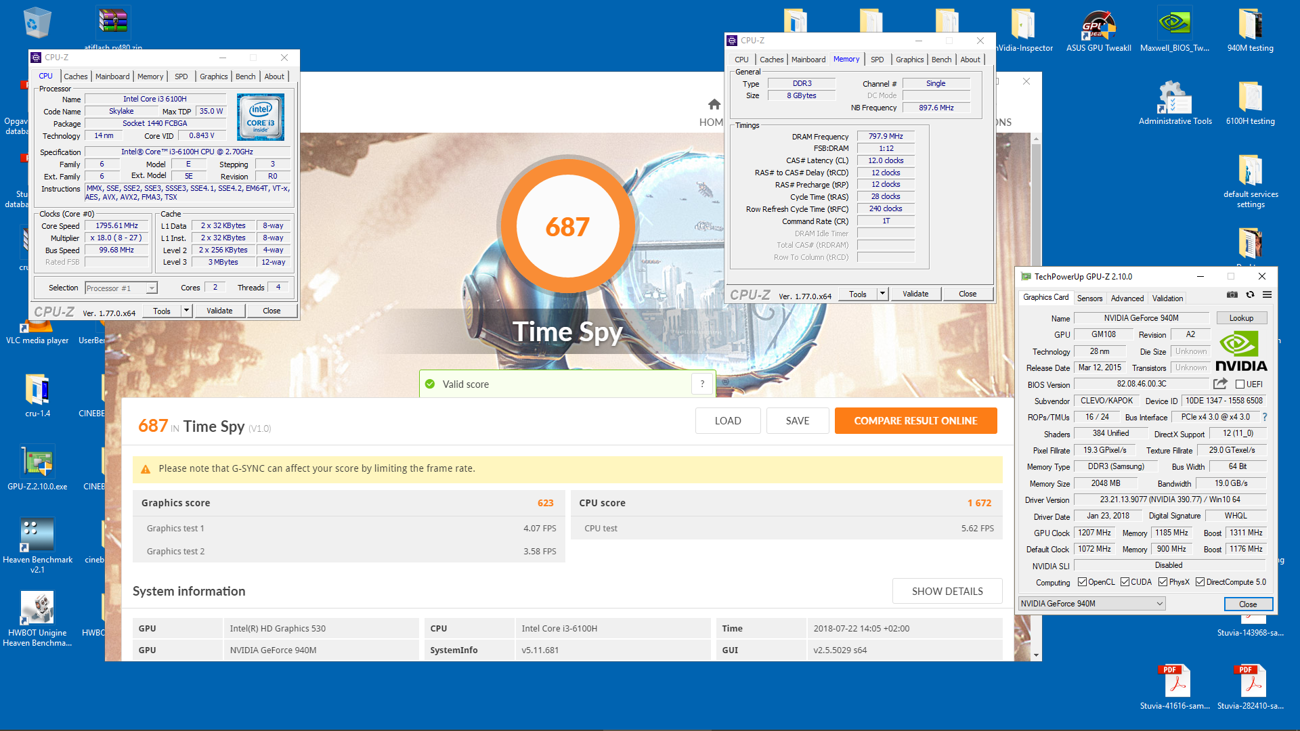Expand the Tools arrow in right CPU-Z window
Screen dimensions: 1300x731
[882, 294]
